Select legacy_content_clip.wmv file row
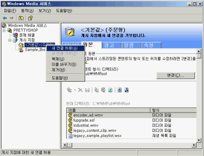Screen dimensions: 204x156 132,130
